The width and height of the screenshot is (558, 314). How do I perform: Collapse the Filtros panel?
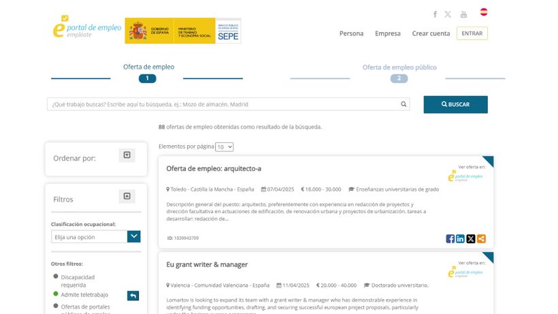127,197
